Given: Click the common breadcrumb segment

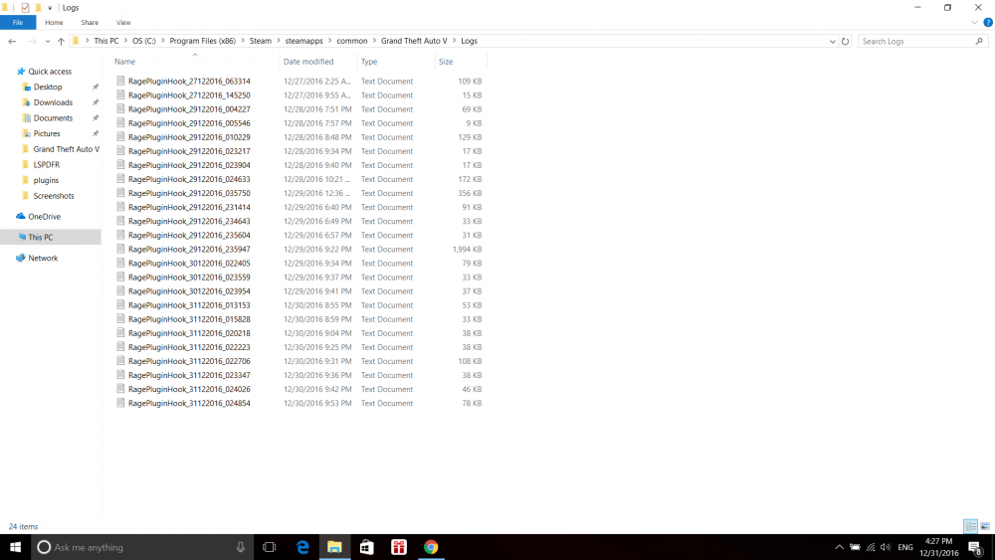Looking at the screenshot, I should coord(352,41).
